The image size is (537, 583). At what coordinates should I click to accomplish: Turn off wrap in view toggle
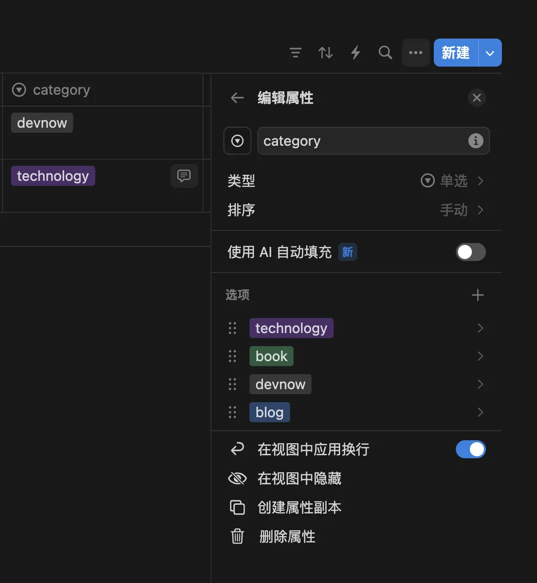click(470, 449)
